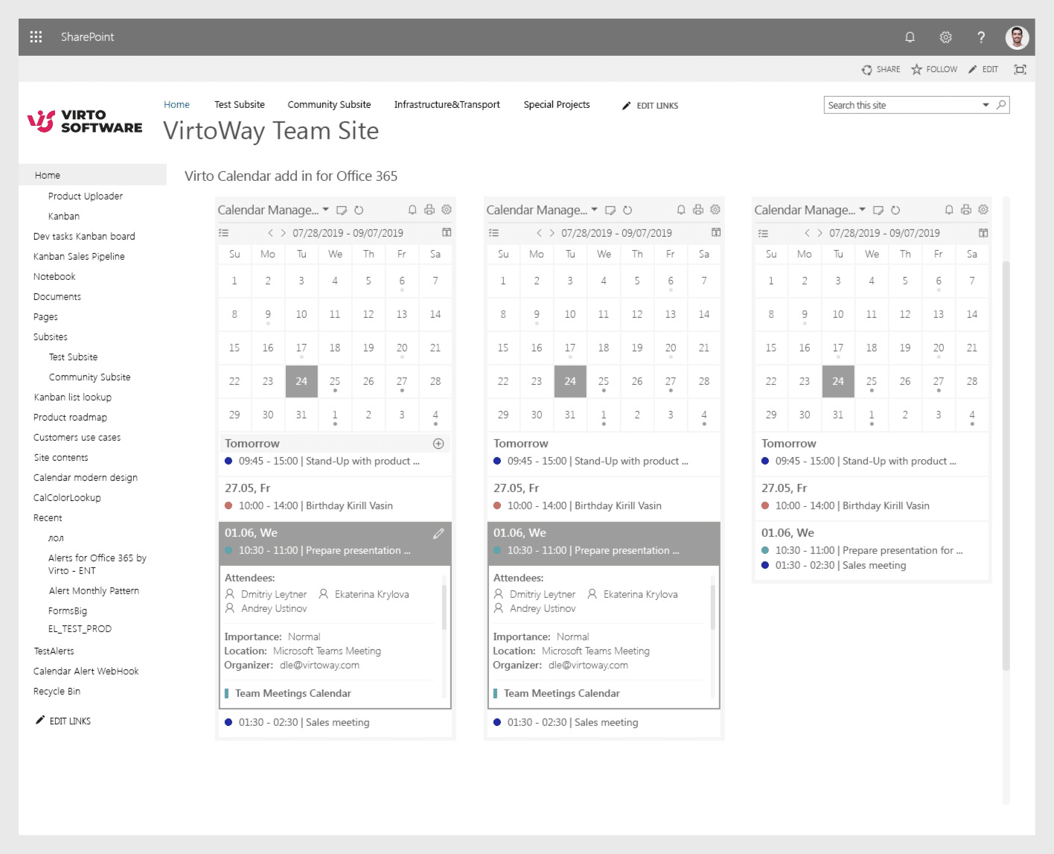The image size is (1054, 854).
Task: Go to next period in first calendar
Action: (x=284, y=233)
